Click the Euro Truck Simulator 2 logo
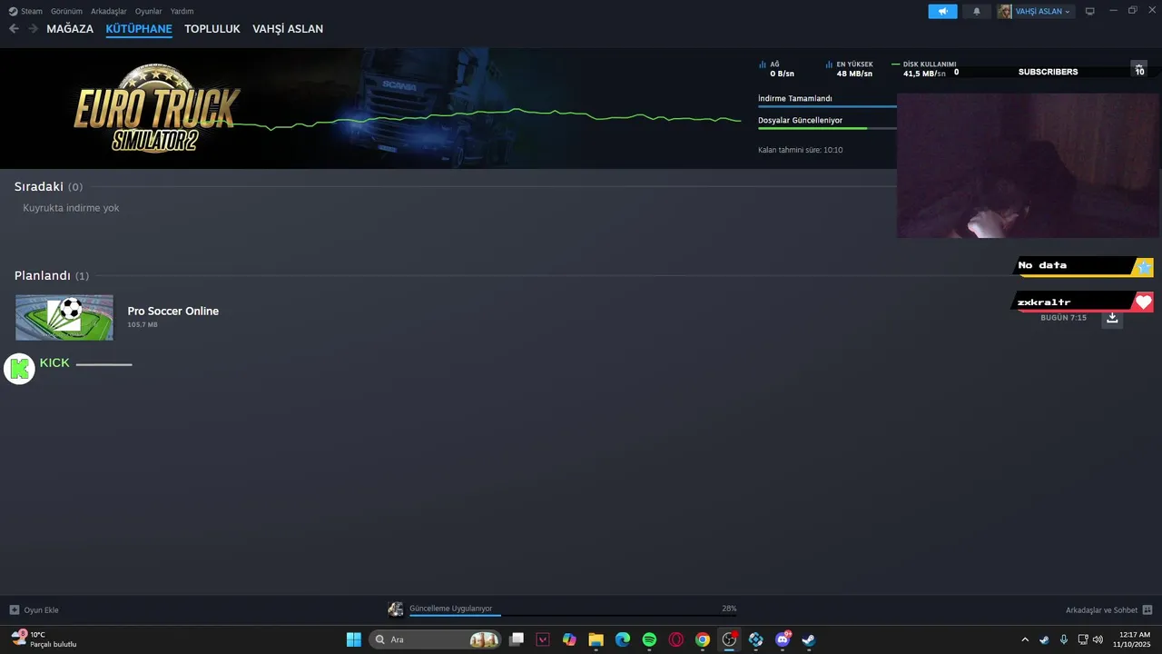Screen dimensions: 1162x654 [157, 107]
